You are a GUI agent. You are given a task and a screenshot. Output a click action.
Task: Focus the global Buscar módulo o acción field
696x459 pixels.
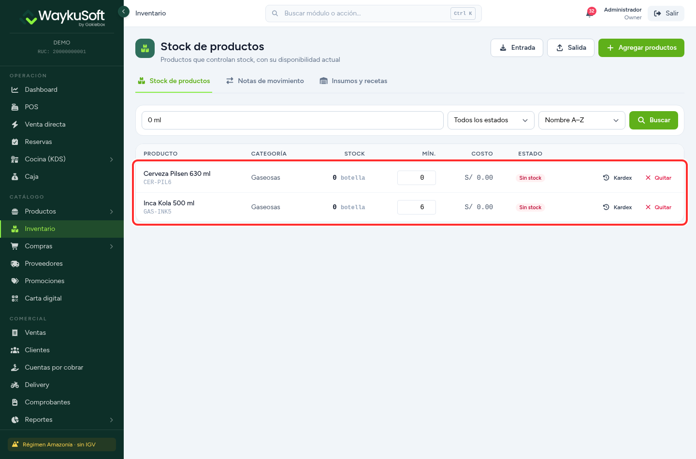tap(373, 14)
